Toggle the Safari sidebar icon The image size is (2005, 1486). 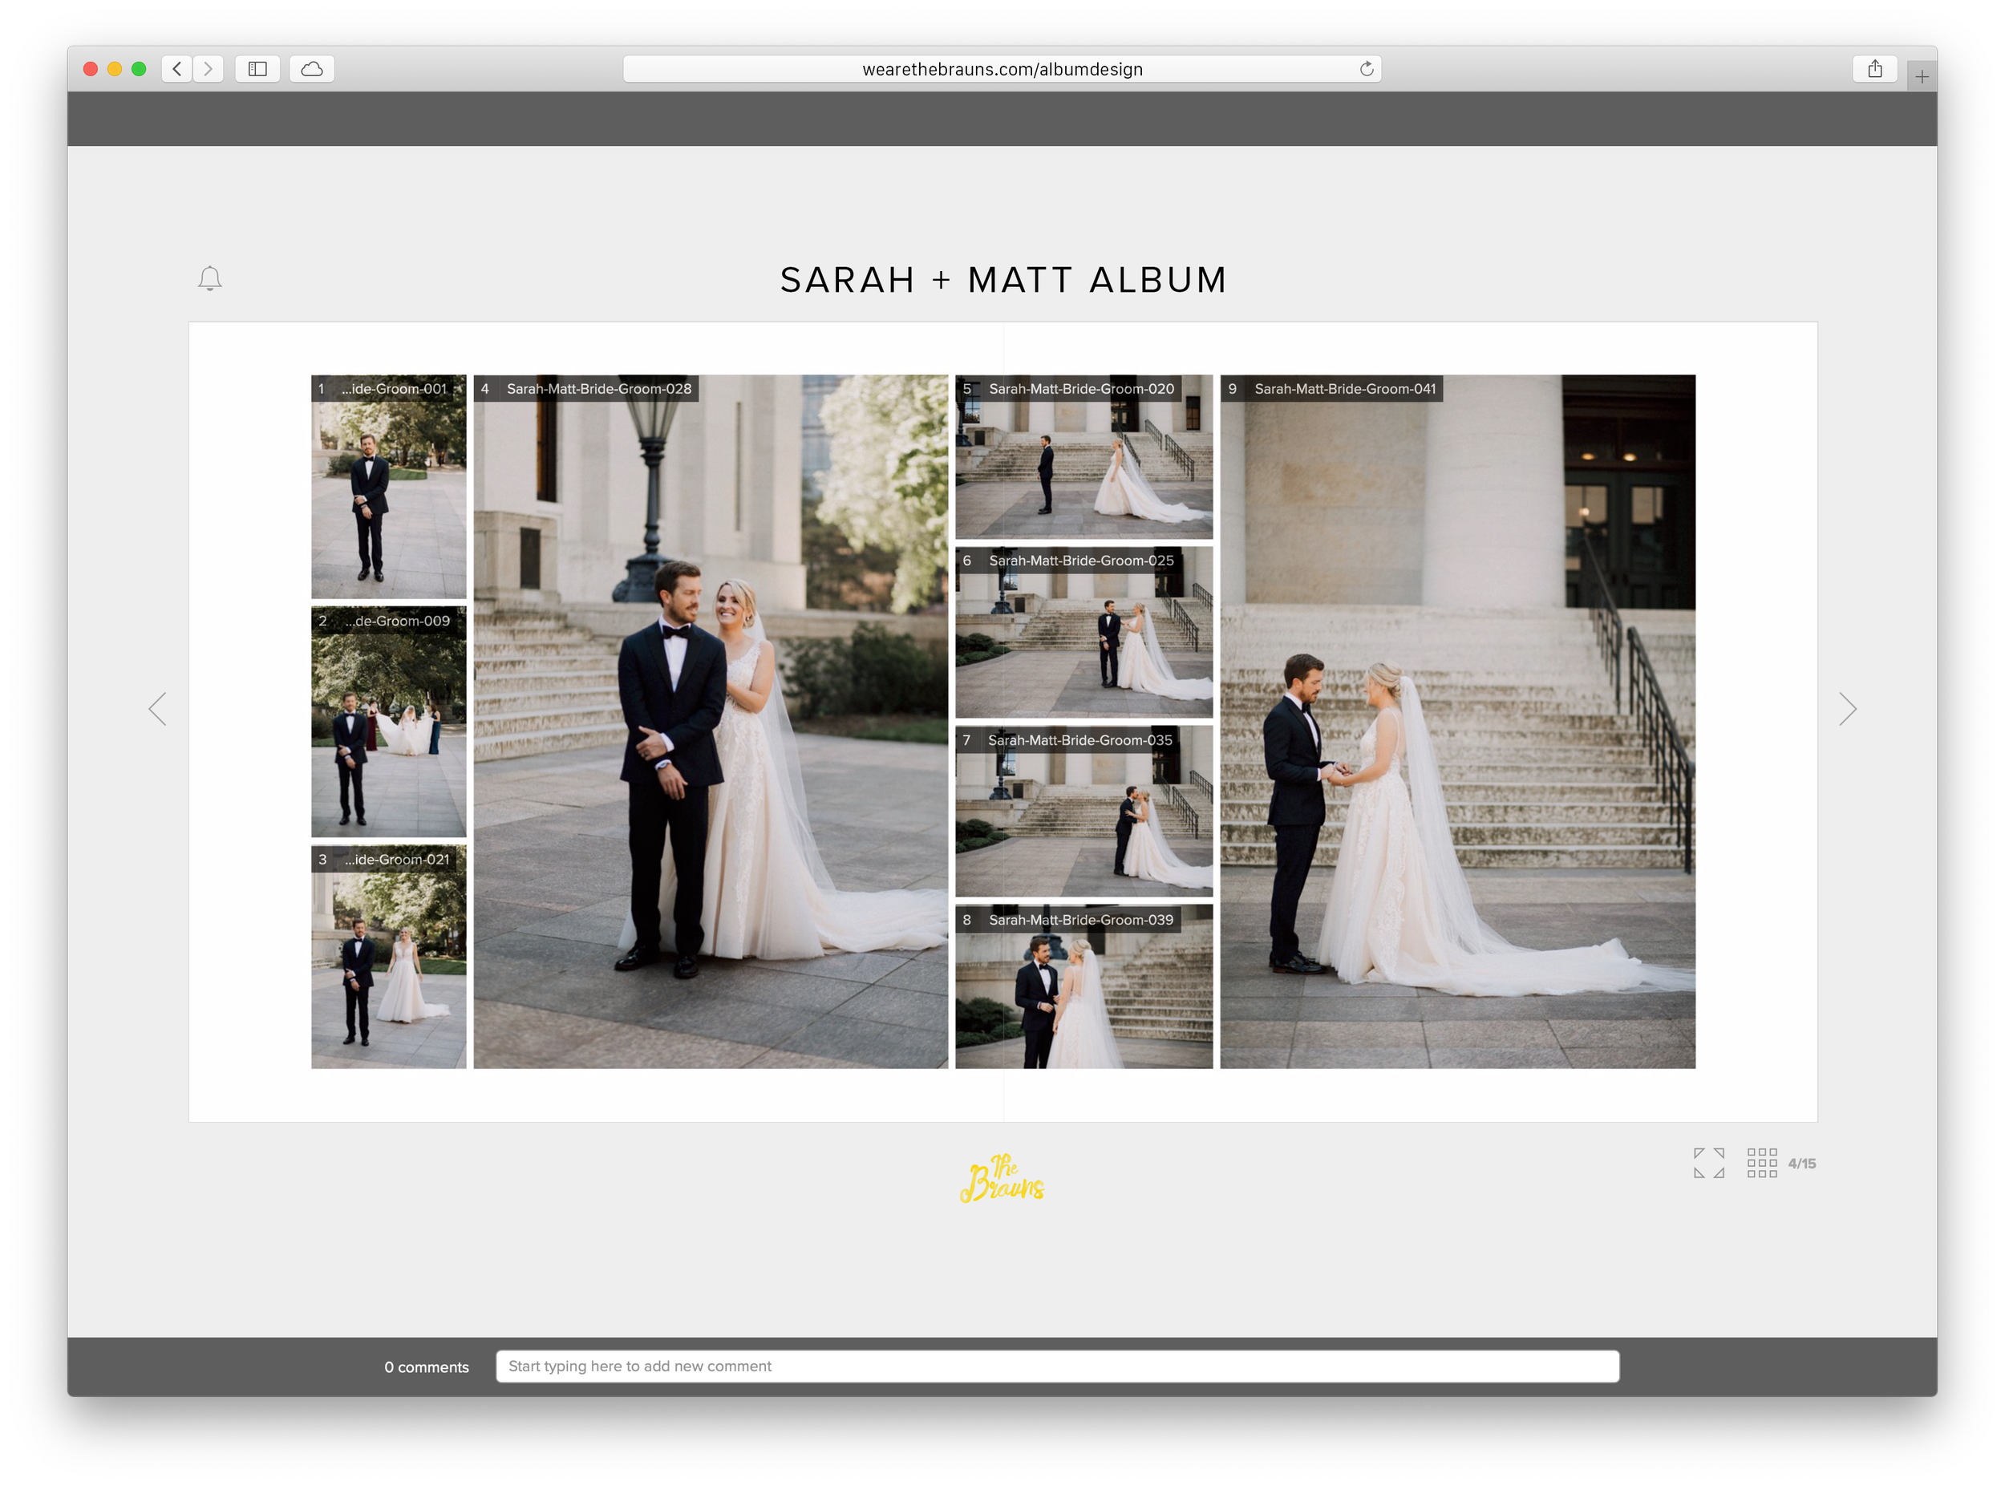(257, 69)
